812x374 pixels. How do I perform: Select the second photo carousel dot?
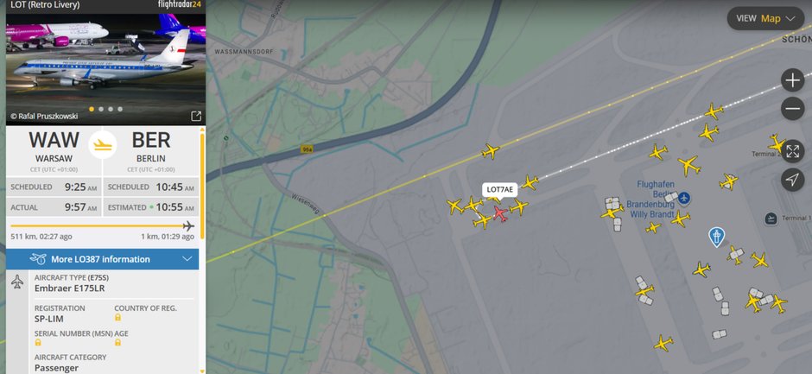pyautogui.click(x=102, y=110)
